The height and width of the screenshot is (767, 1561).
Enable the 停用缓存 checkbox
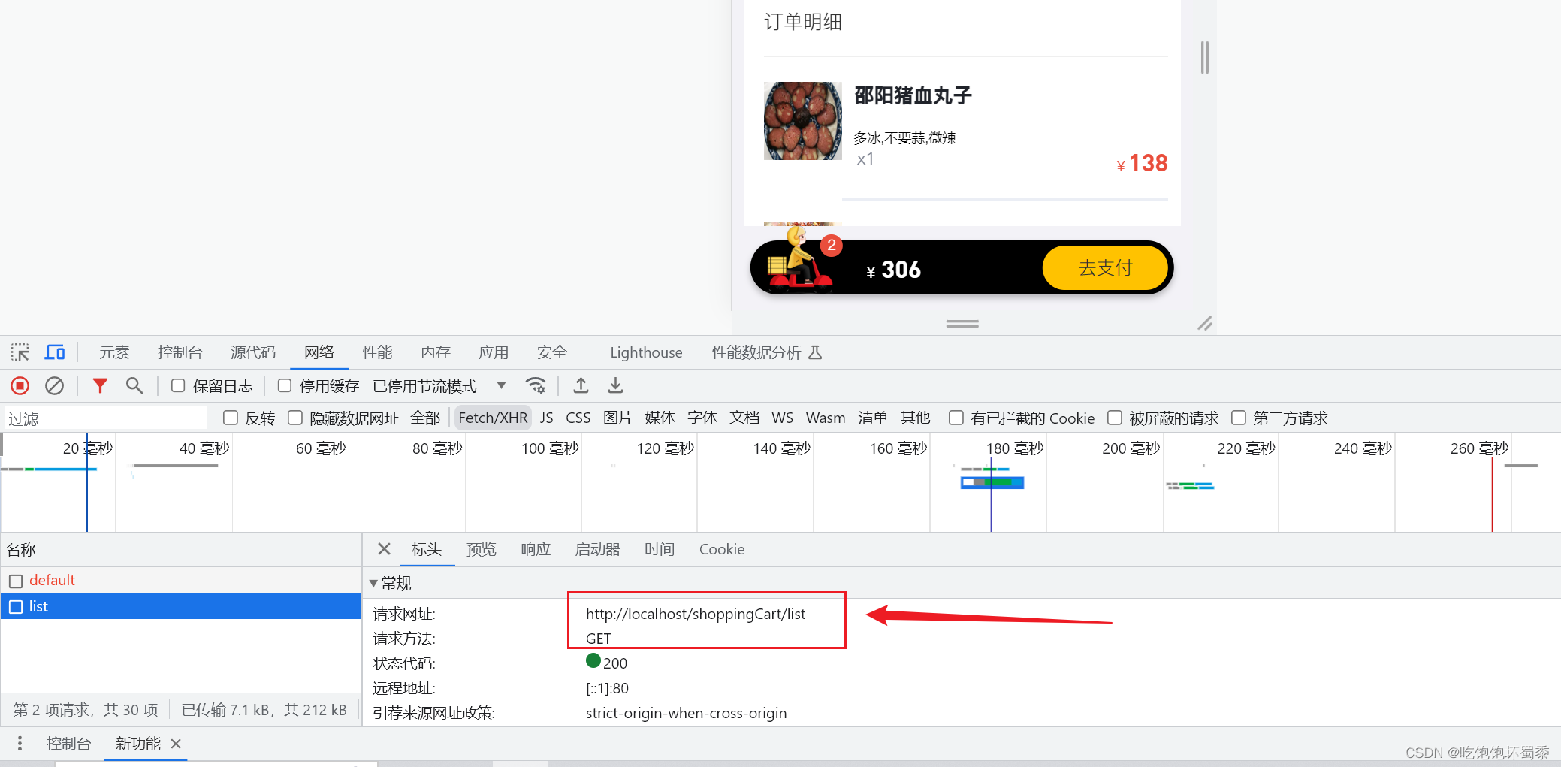[284, 385]
